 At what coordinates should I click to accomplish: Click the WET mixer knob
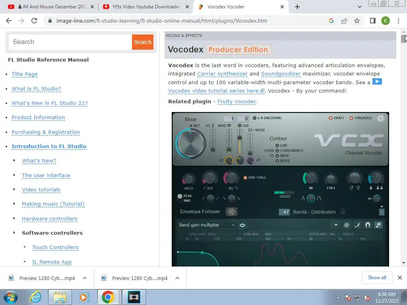click(x=190, y=143)
